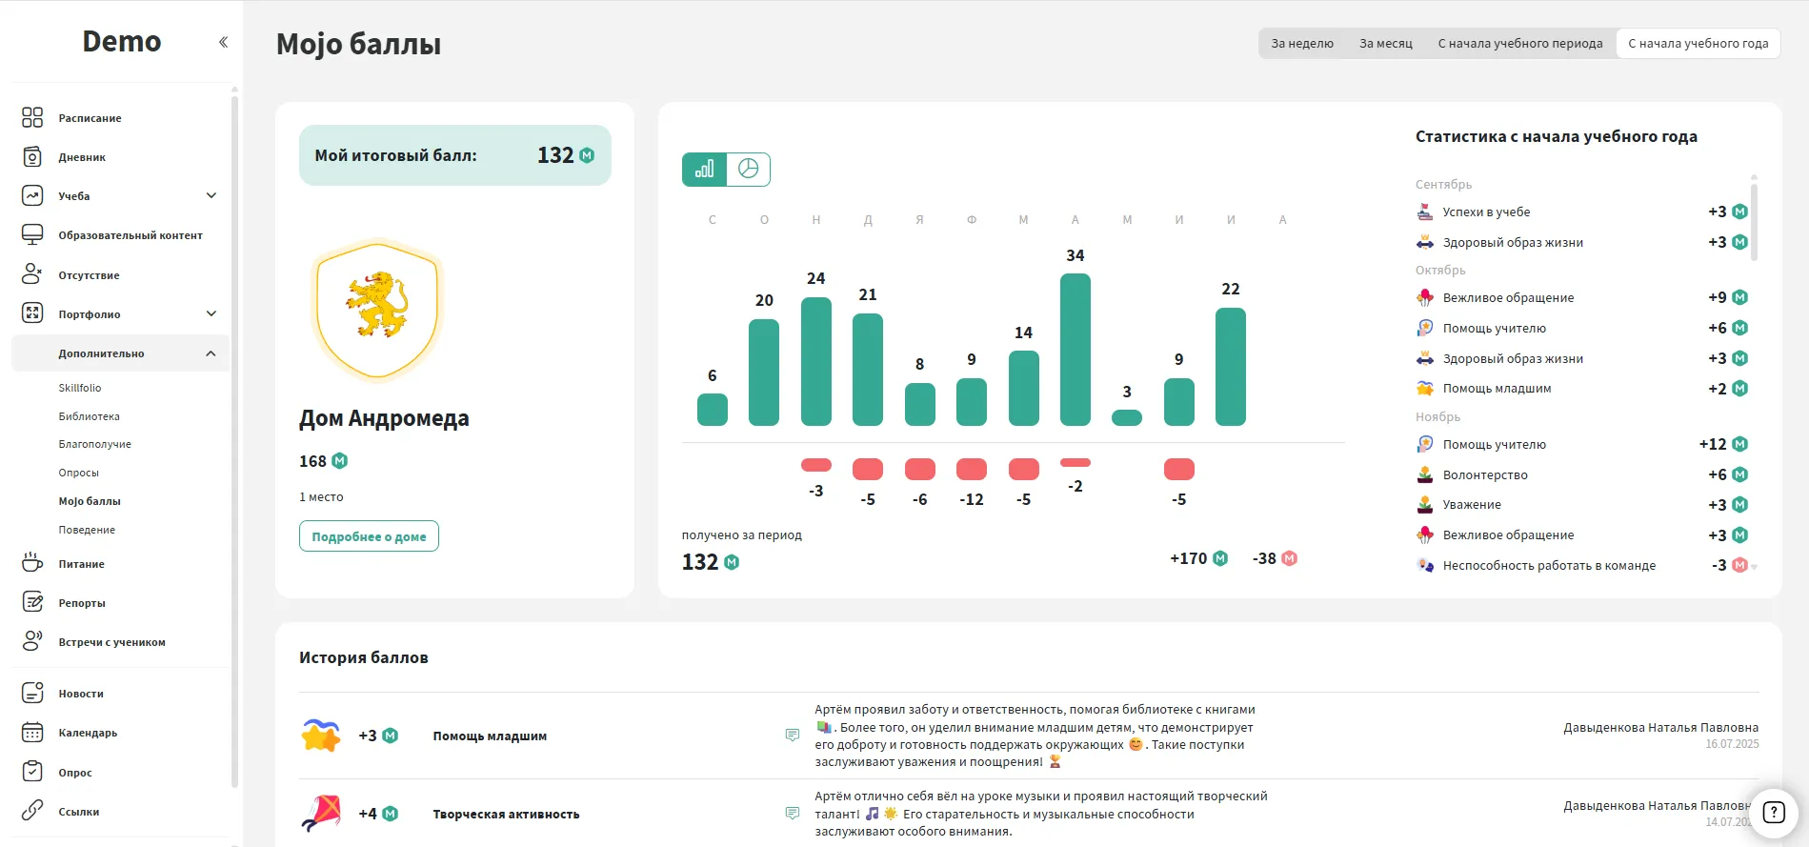
Task: Open the Питание meals icon
Action: click(x=32, y=563)
